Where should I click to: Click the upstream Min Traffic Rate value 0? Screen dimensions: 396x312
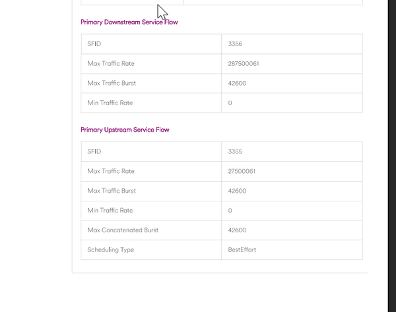click(x=230, y=211)
